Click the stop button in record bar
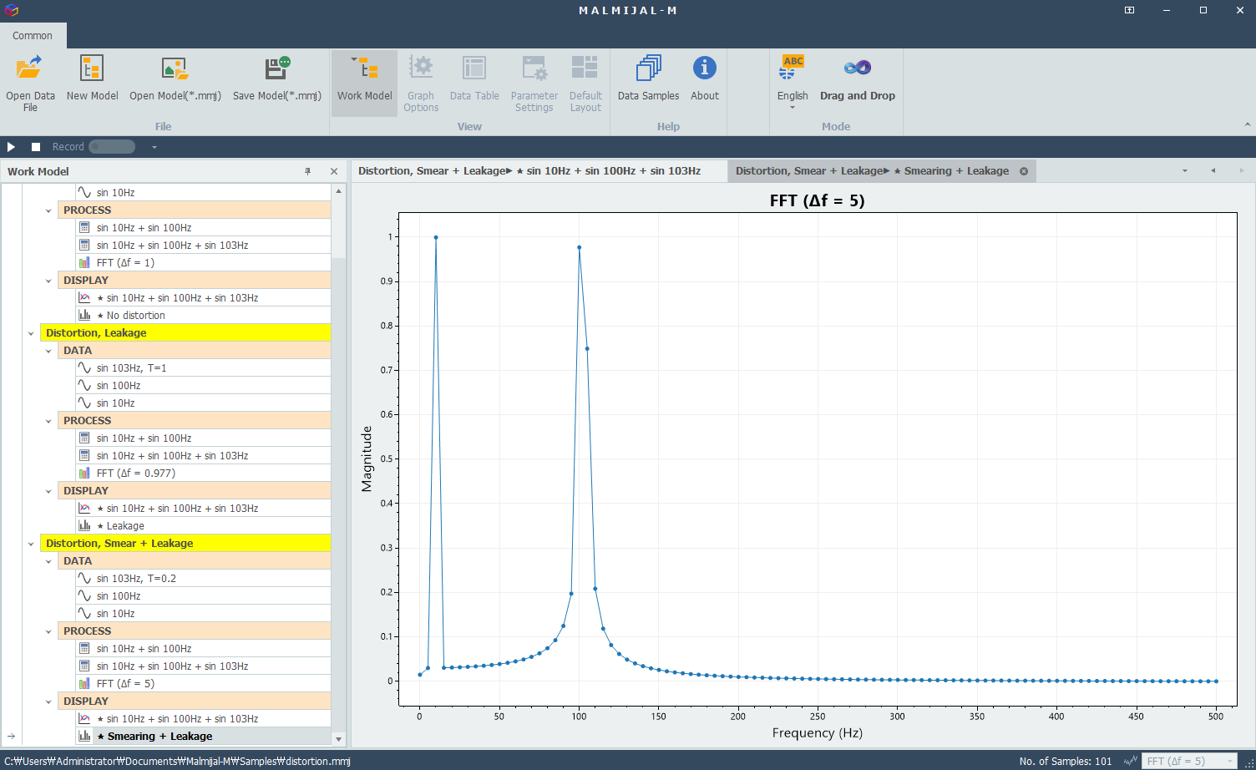The image size is (1256, 770). (36, 147)
